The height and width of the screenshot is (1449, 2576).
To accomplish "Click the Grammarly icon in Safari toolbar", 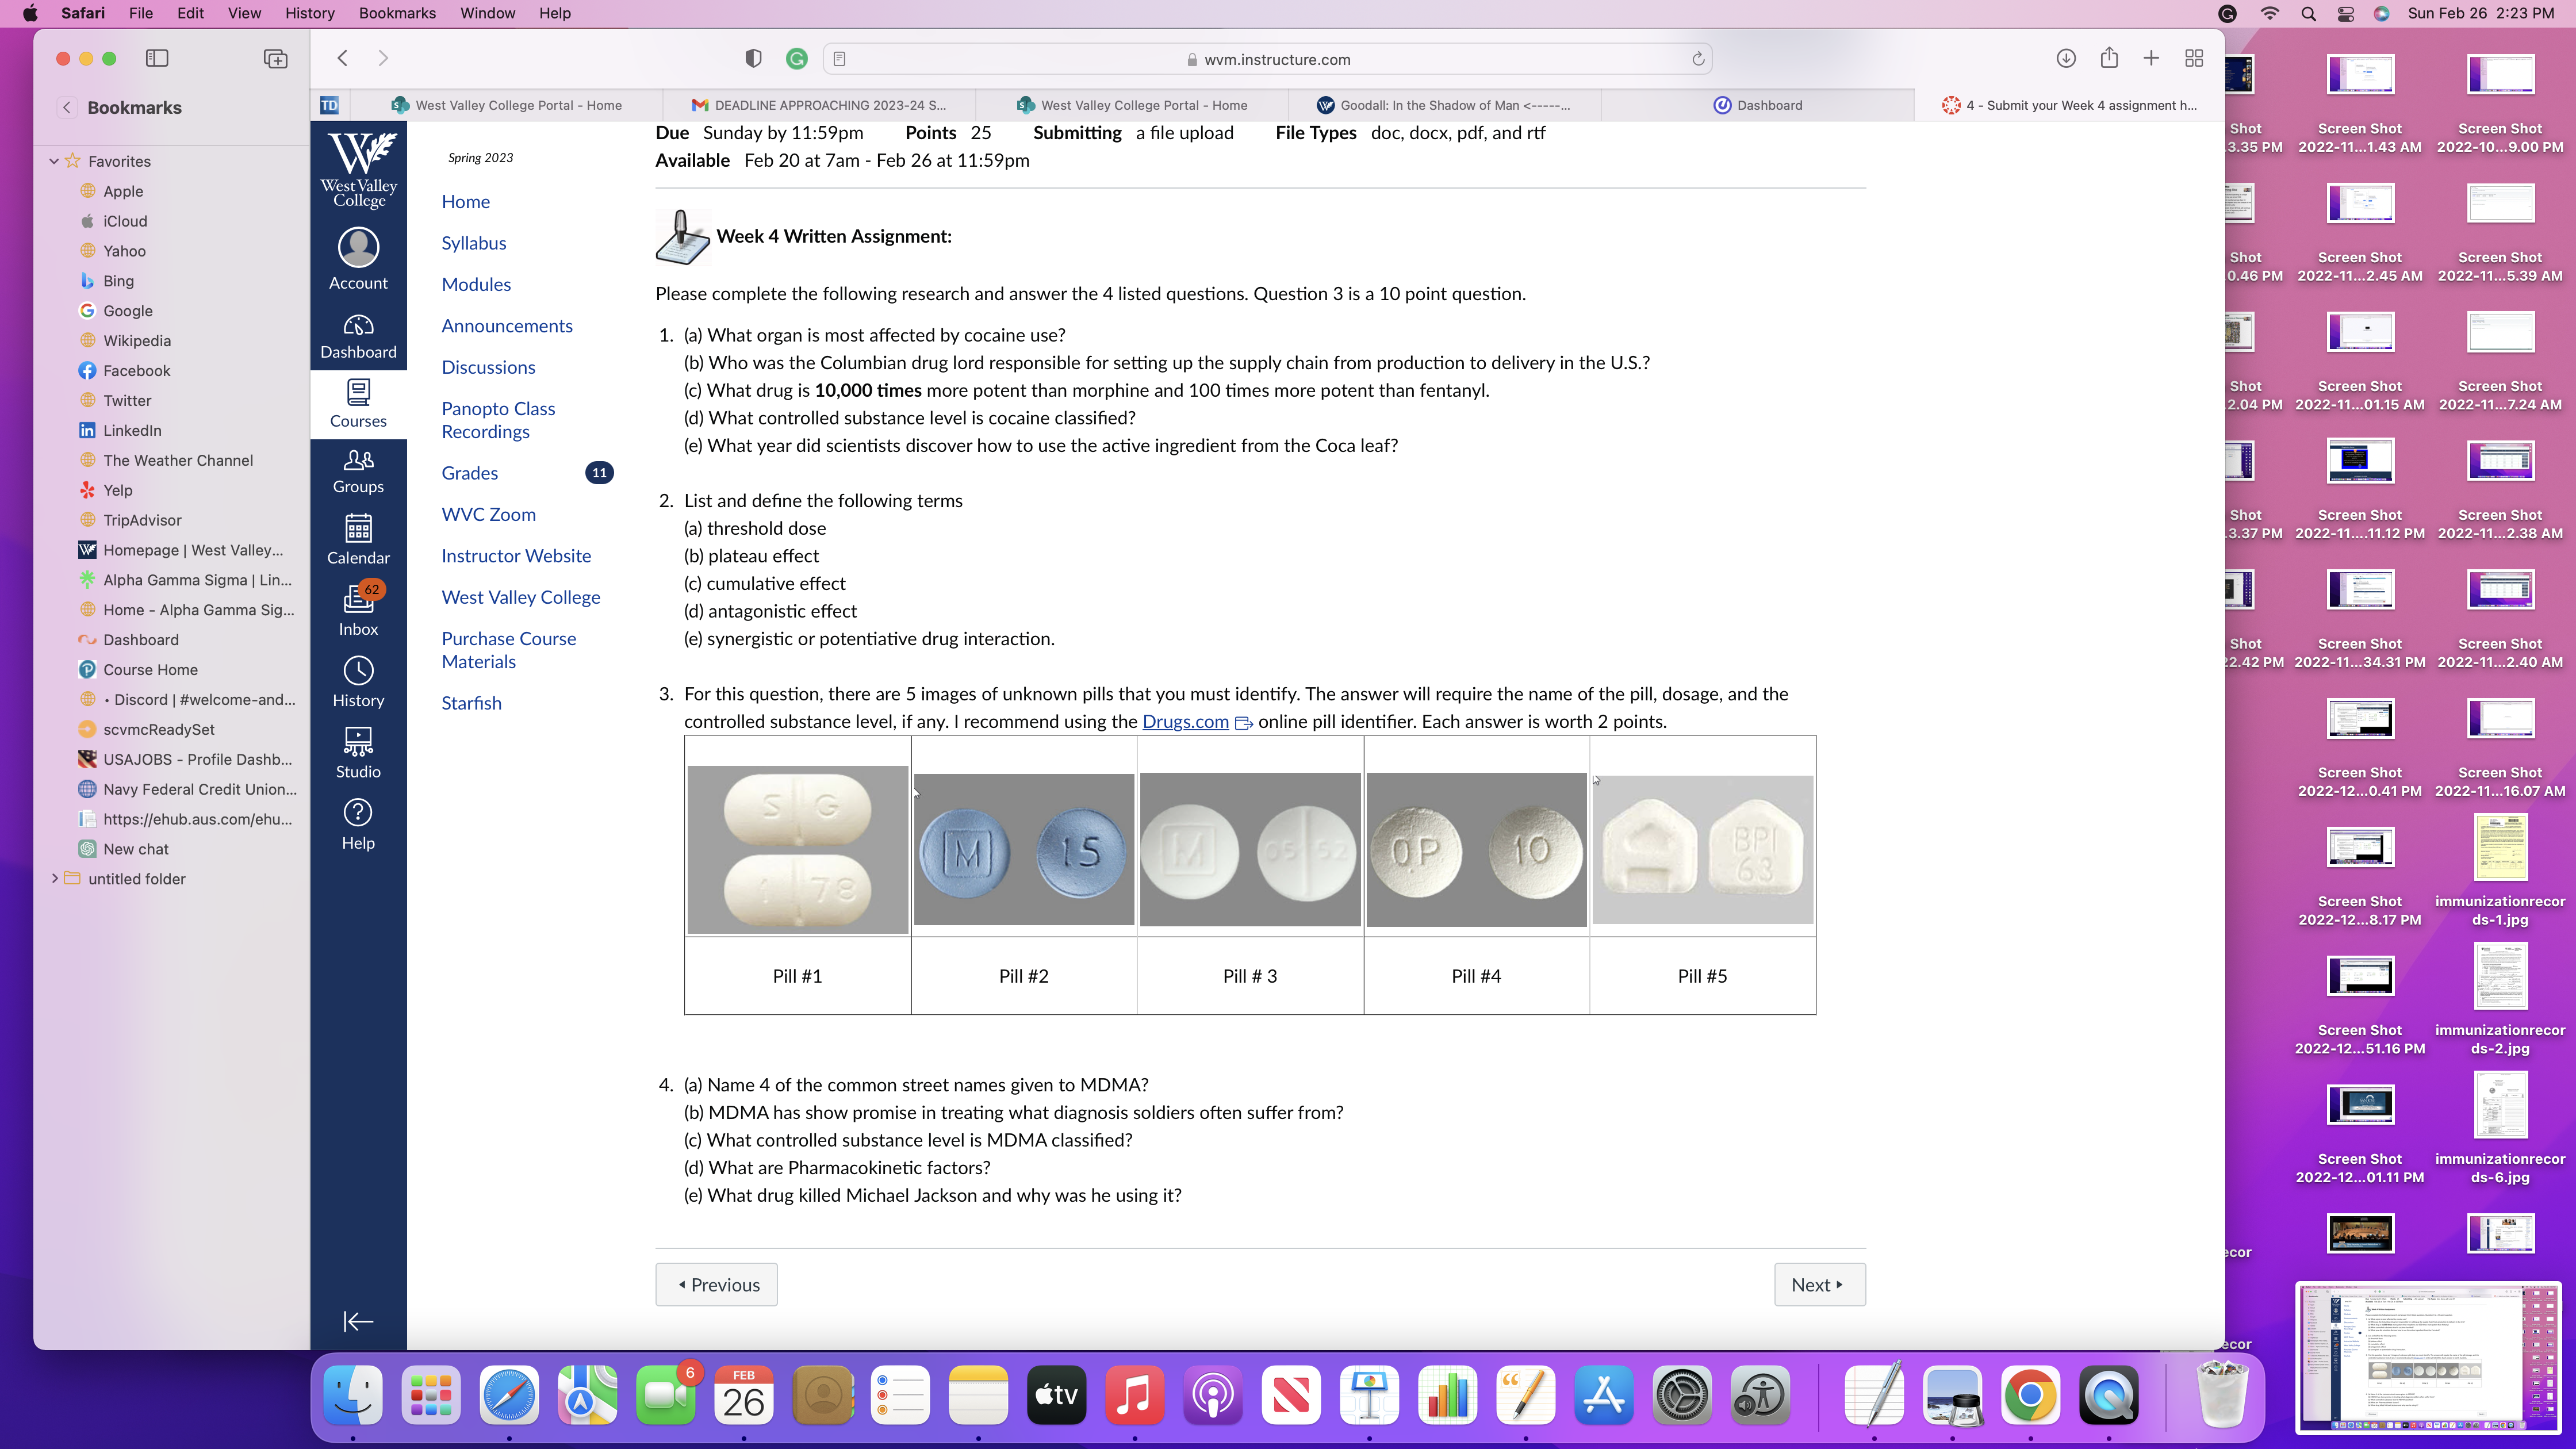I will 797,59.
